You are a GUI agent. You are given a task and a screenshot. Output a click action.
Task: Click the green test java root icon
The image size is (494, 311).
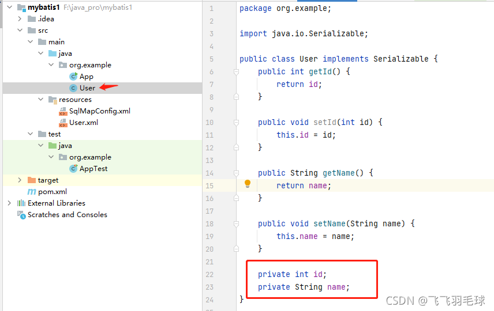[x=53, y=146]
